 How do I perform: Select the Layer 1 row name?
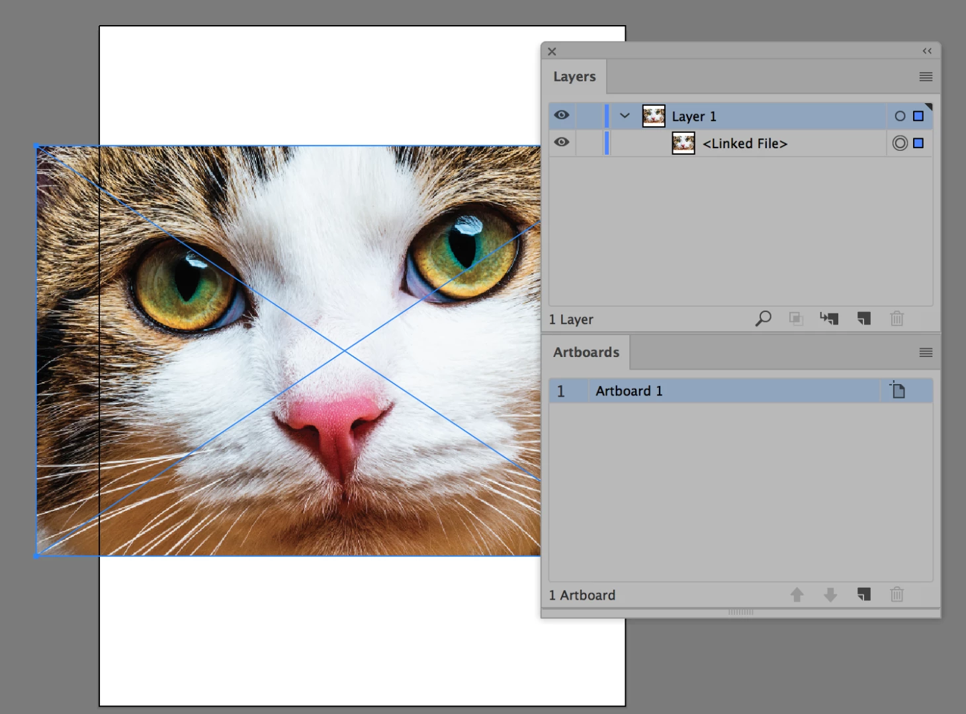point(694,116)
